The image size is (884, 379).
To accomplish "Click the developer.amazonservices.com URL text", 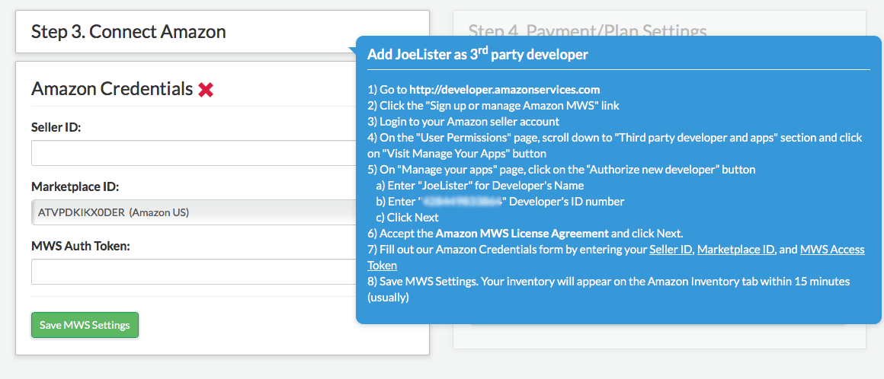I will pyautogui.click(x=504, y=90).
